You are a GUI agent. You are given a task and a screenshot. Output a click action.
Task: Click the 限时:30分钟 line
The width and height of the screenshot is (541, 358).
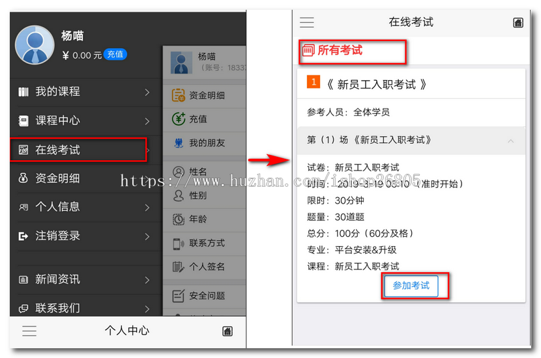336,200
